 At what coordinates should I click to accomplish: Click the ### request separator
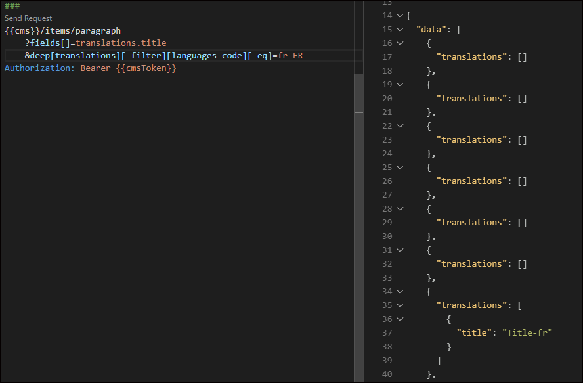pos(12,5)
